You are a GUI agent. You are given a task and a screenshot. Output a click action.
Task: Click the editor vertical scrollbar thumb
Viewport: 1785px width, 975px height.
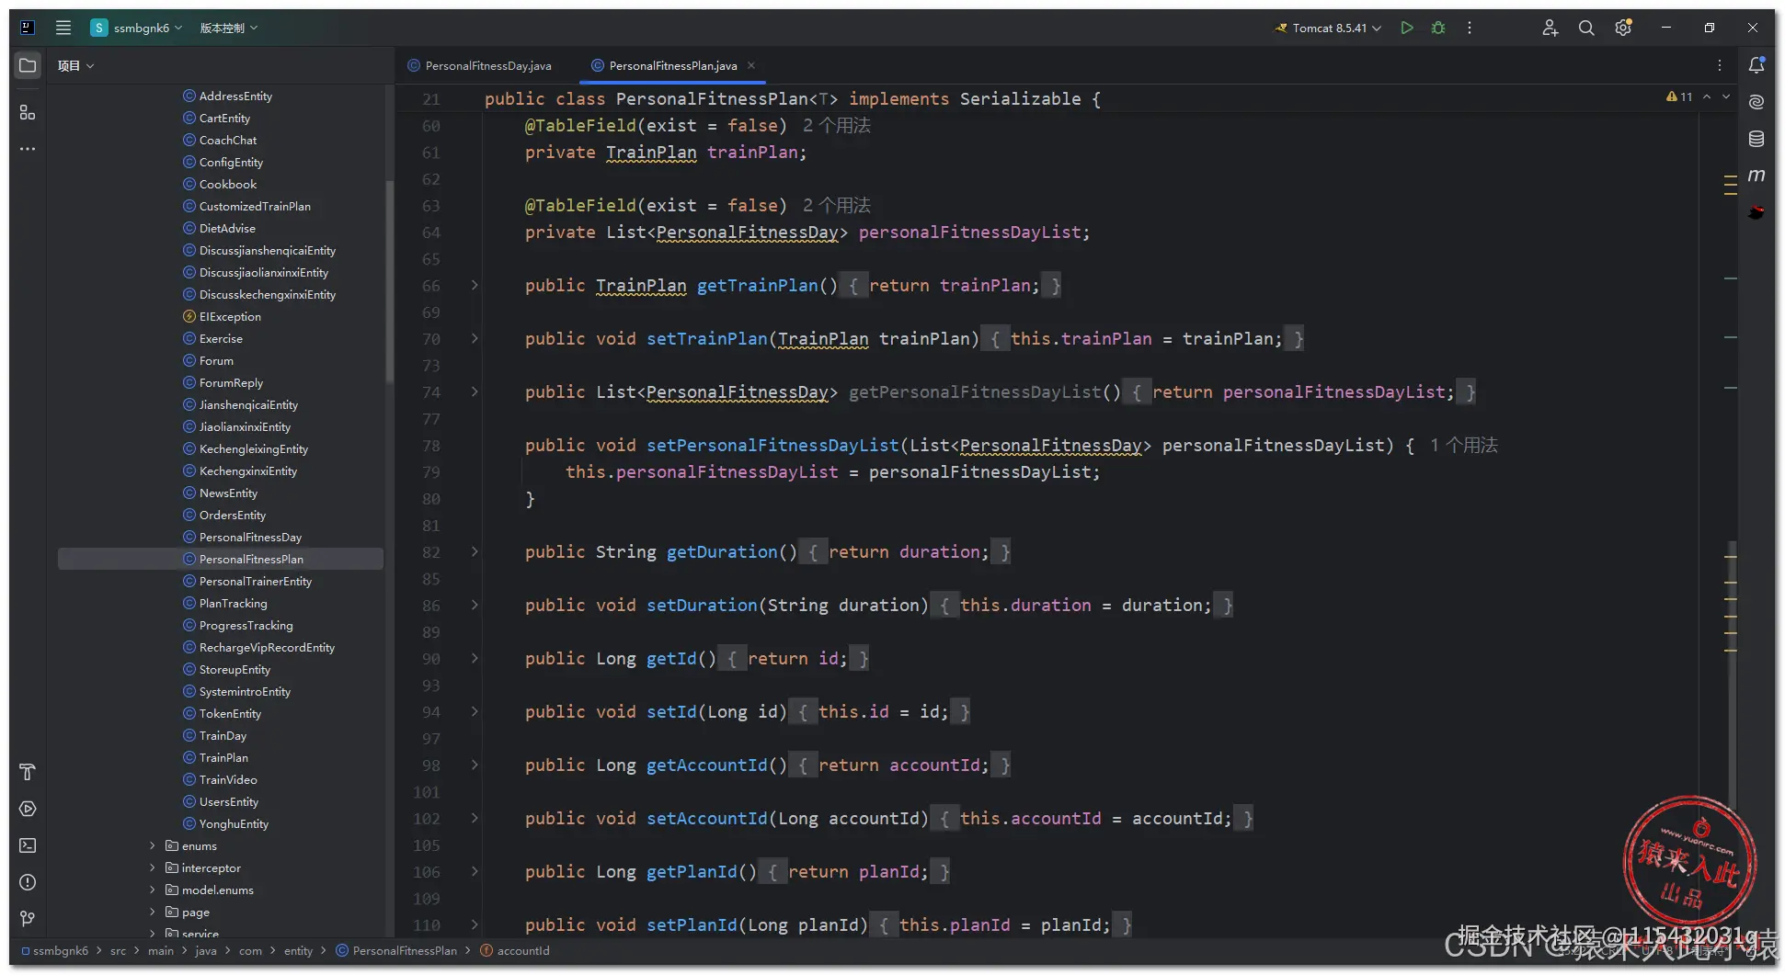[1732, 675]
